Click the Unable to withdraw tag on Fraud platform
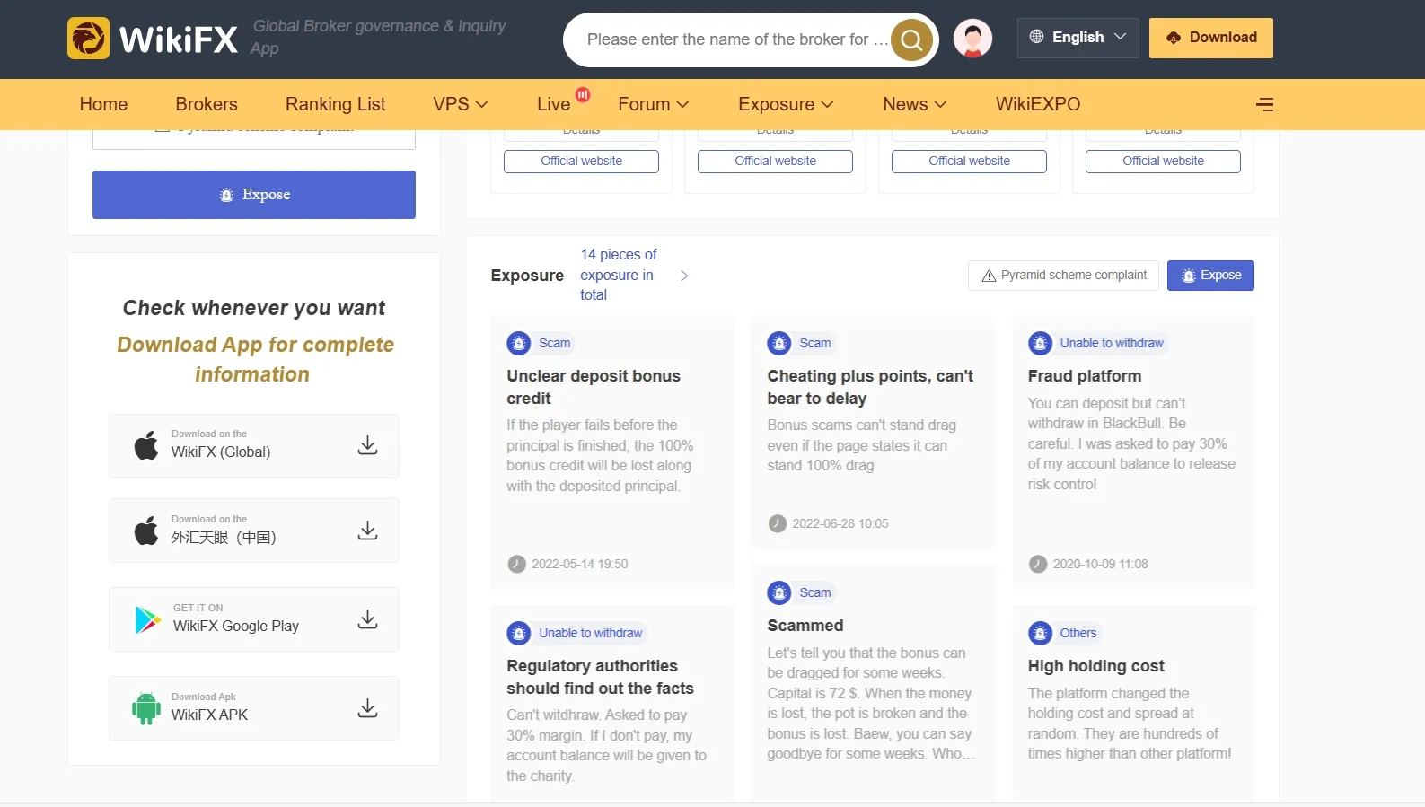The height and width of the screenshot is (807, 1425). coord(1112,343)
